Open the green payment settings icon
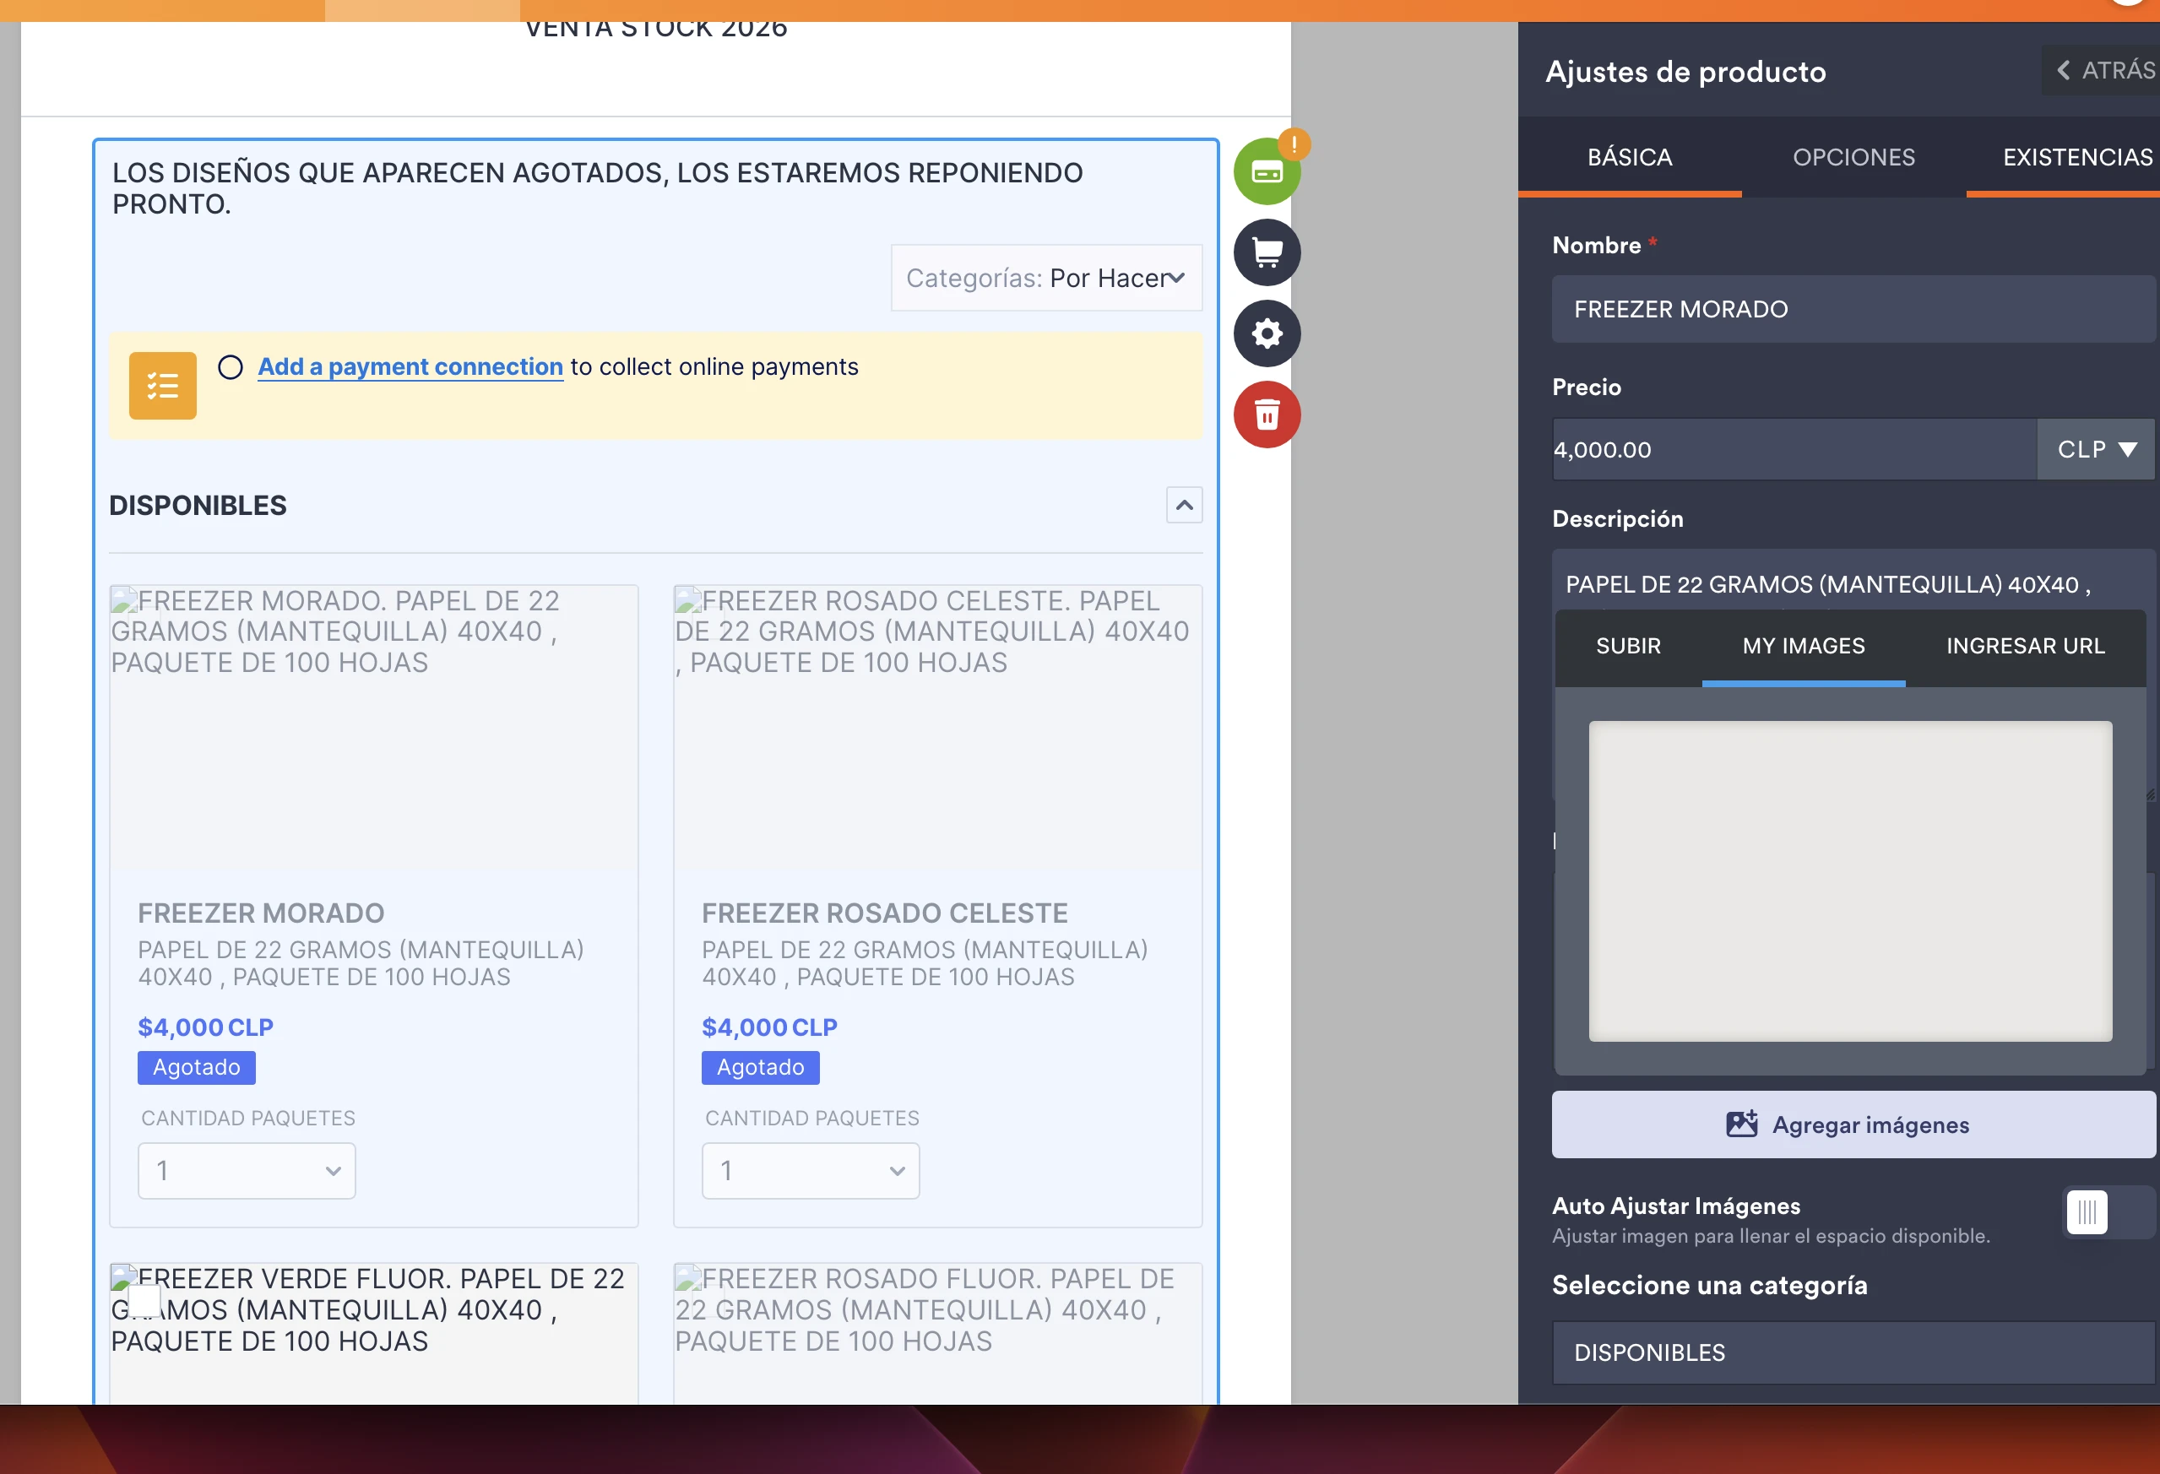 (1266, 172)
